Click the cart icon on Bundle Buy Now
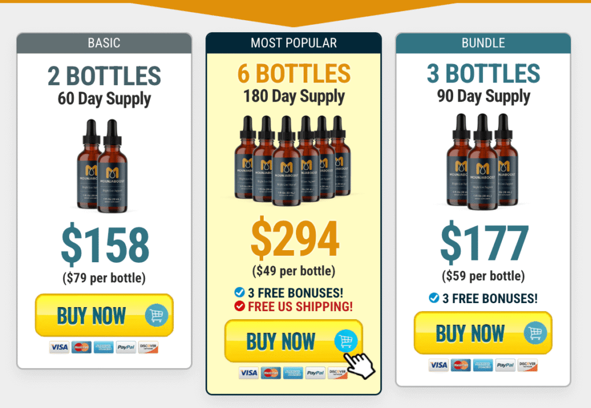Image resolution: width=591 pixels, height=408 pixels. click(x=535, y=333)
